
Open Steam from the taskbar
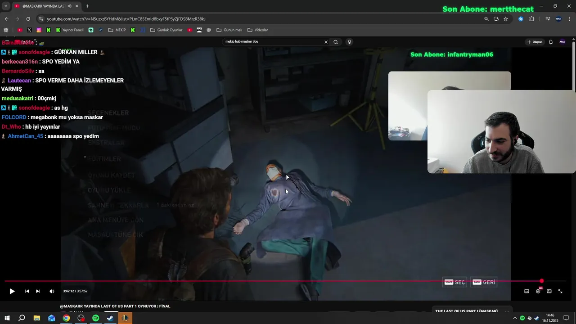click(x=110, y=318)
